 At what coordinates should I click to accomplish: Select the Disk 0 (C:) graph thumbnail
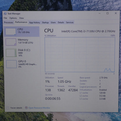(x=11, y=53)
